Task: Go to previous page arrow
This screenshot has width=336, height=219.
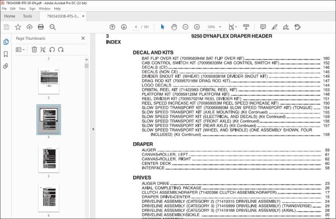Action: [113, 27]
